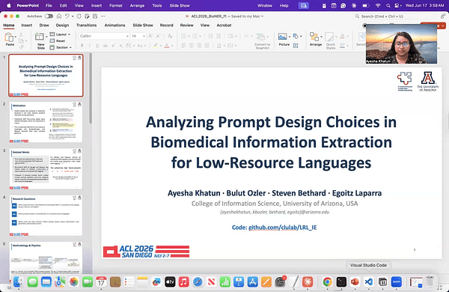Click the Superscript icon

click(x=114, y=46)
